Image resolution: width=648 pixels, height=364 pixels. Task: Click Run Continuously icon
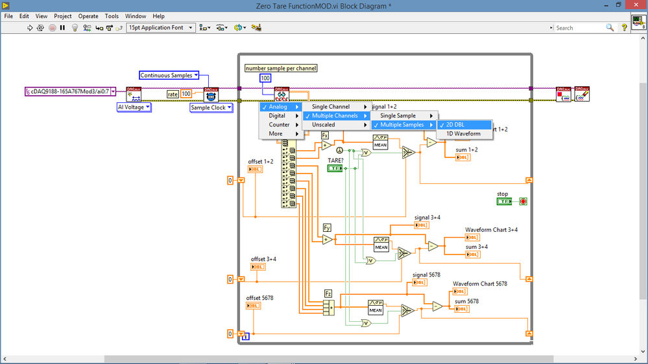pos(40,28)
